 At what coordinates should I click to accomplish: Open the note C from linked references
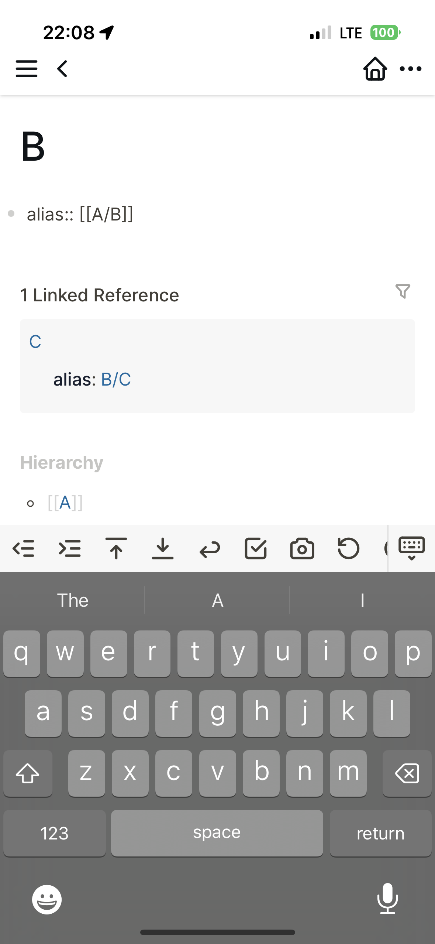(35, 342)
